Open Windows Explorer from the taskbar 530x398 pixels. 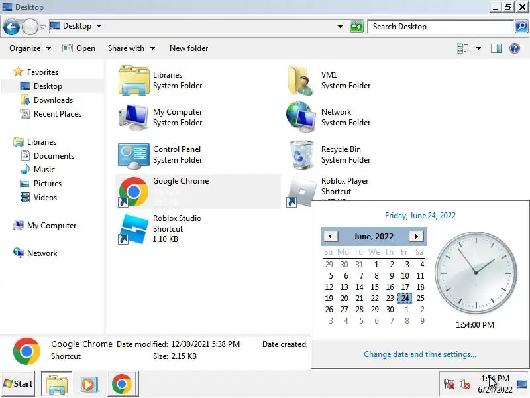pos(57,384)
